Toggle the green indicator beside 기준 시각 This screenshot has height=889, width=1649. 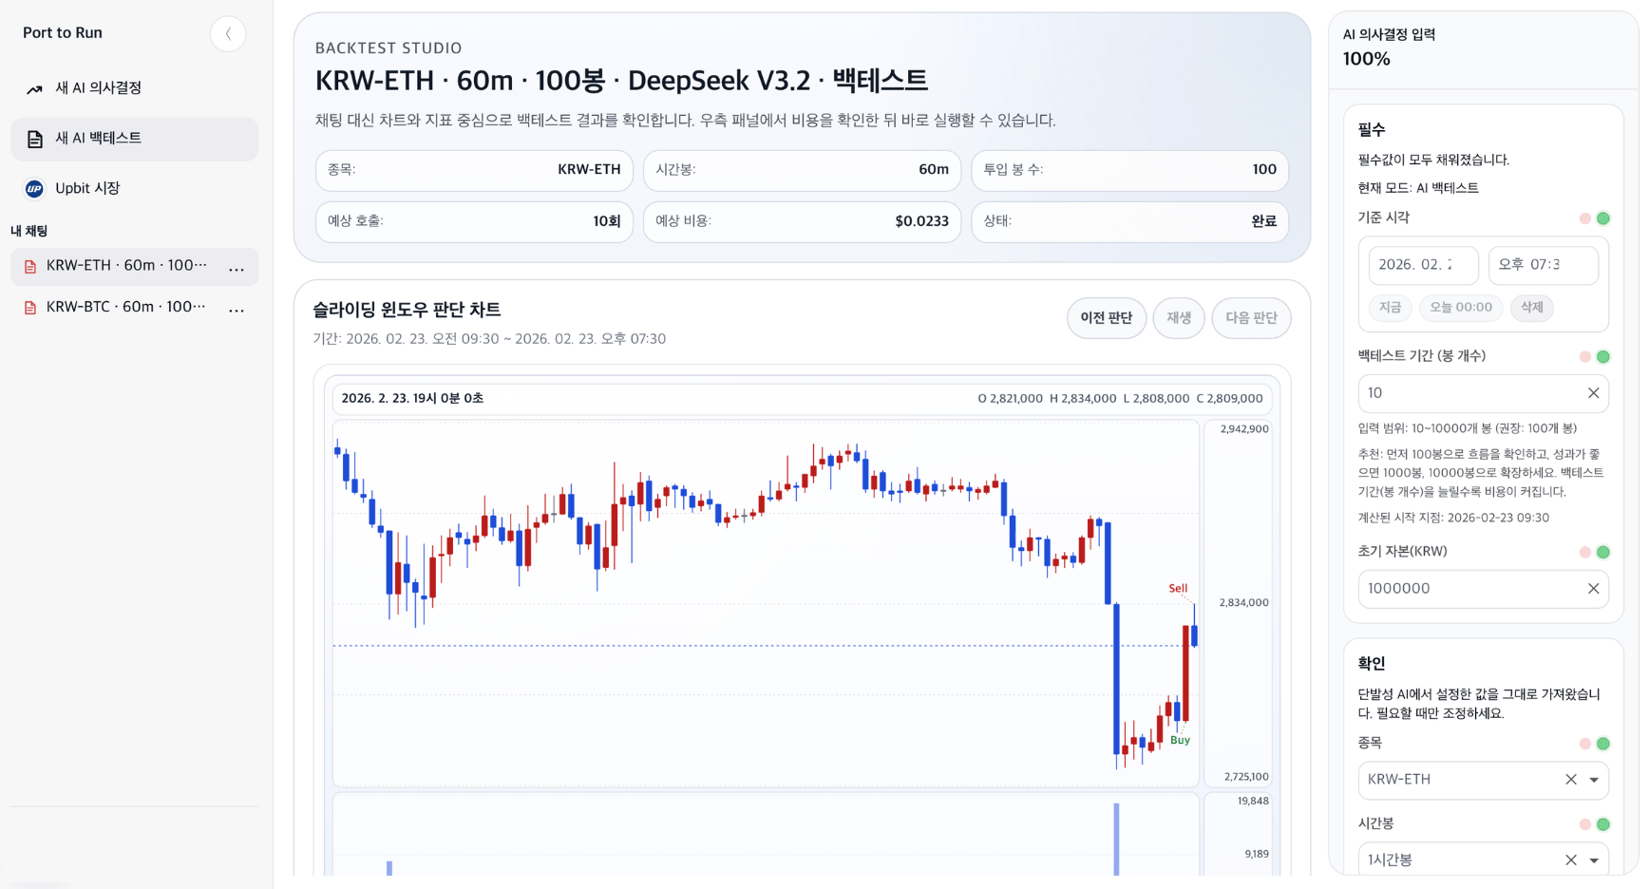(1604, 218)
